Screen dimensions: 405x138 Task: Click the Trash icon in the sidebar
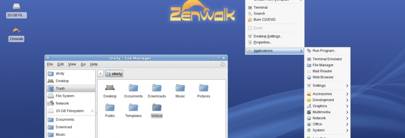(x=50, y=88)
